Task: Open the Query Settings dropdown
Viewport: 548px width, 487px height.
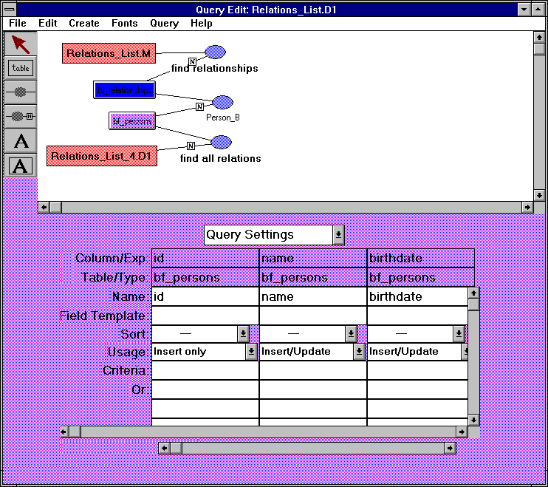Action: [338, 234]
